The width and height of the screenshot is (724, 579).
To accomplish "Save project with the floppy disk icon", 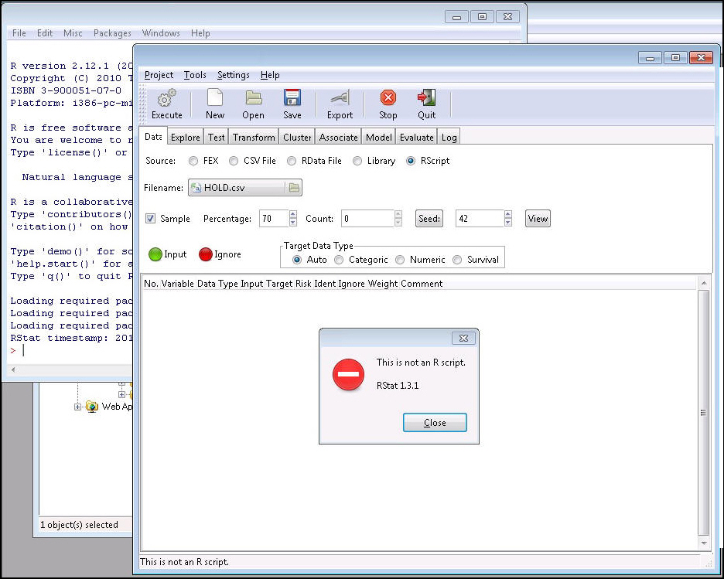I will pyautogui.click(x=292, y=98).
